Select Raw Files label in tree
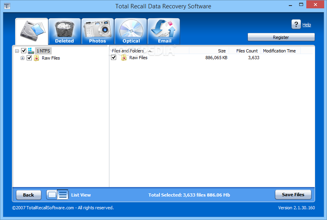The height and width of the screenshot is (220, 327). coord(51,58)
